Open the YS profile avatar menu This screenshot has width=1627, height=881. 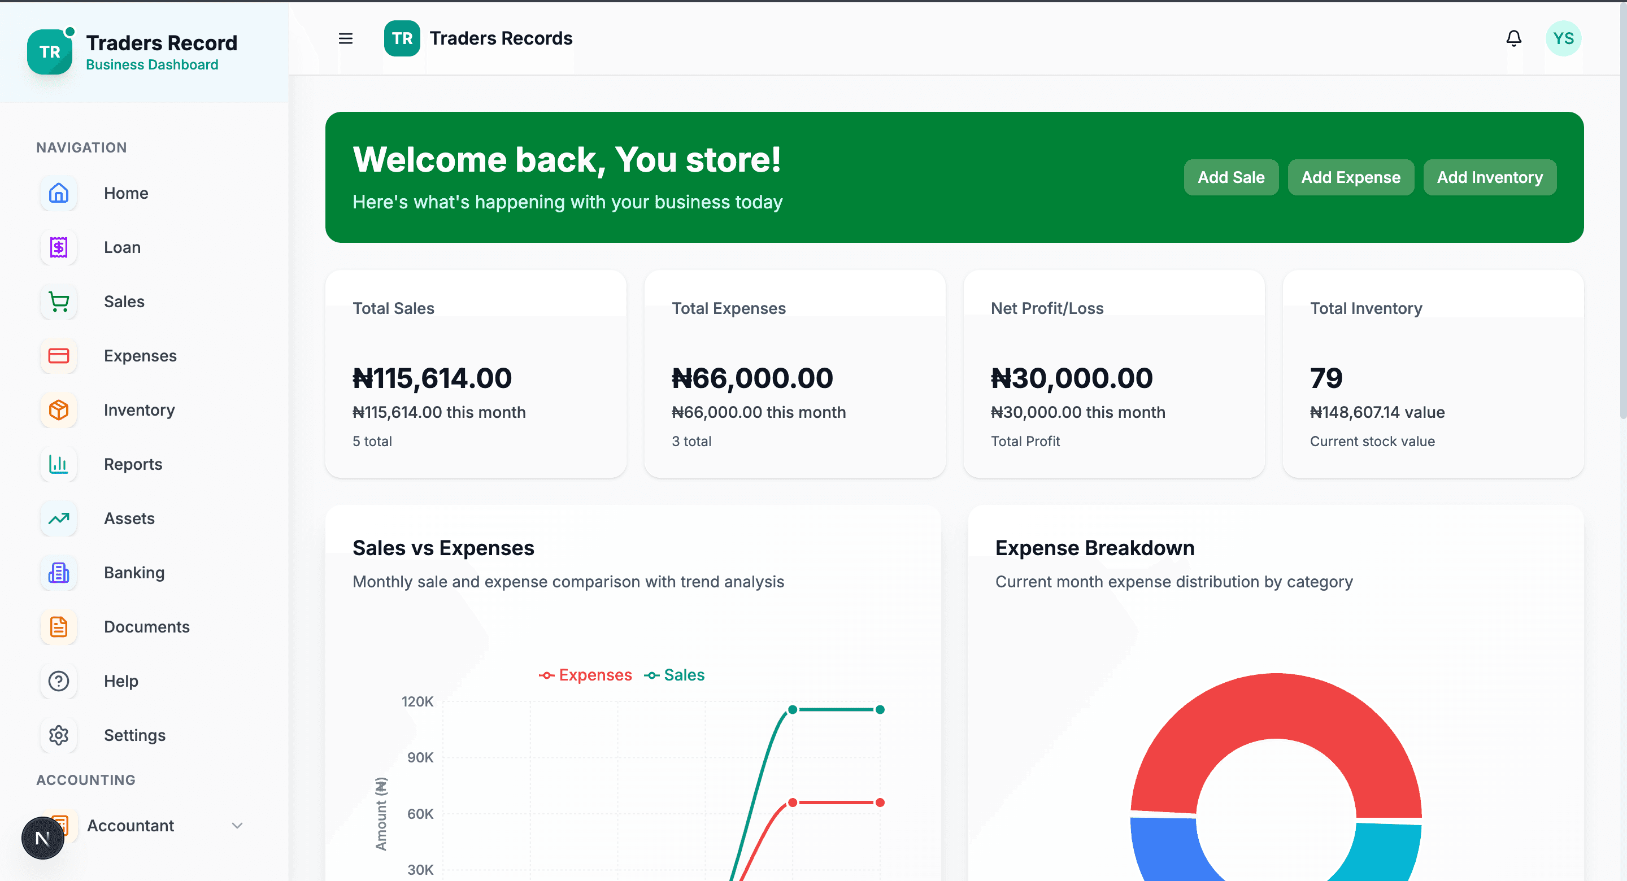(x=1563, y=38)
